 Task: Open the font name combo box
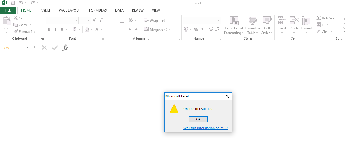click(62, 21)
